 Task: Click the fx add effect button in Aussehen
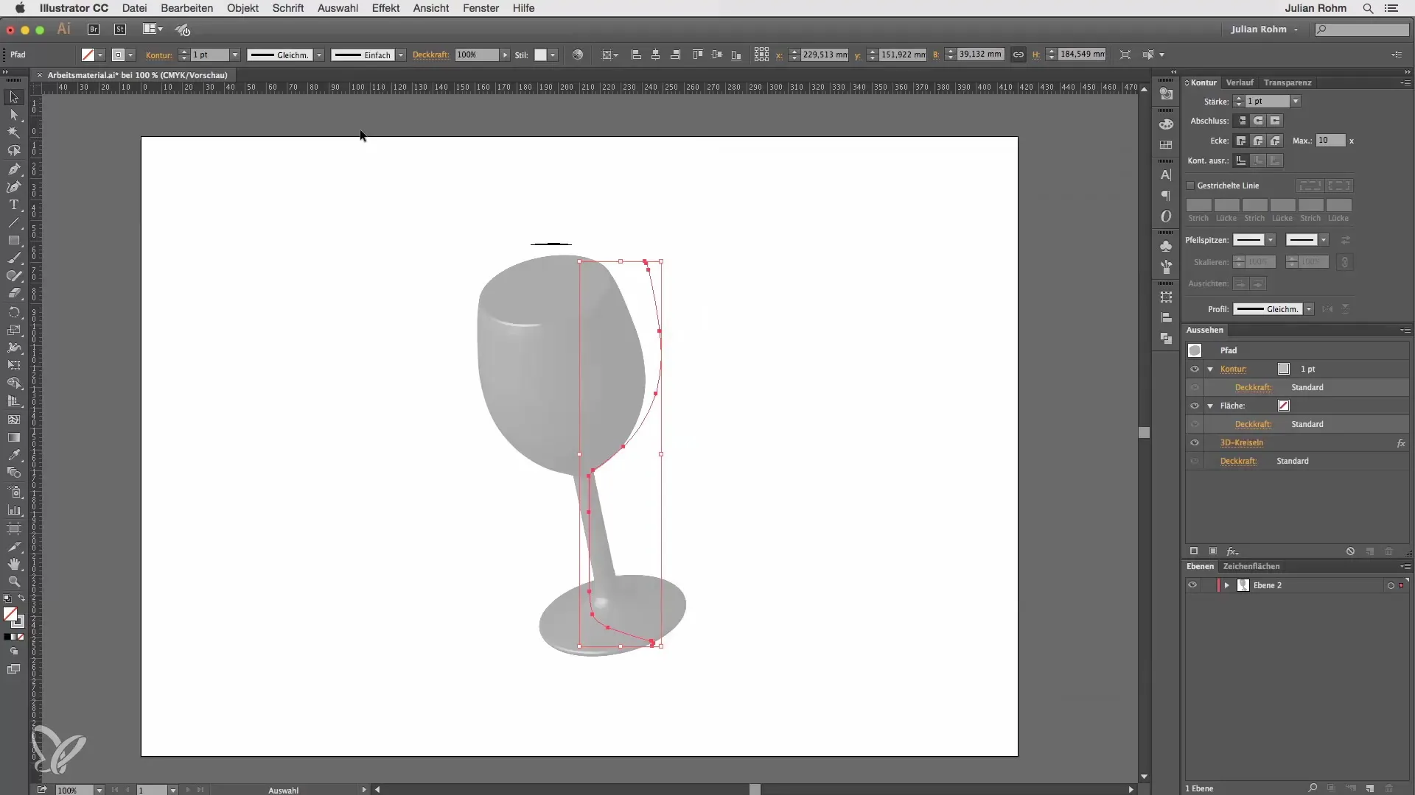pyautogui.click(x=1231, y=551)
